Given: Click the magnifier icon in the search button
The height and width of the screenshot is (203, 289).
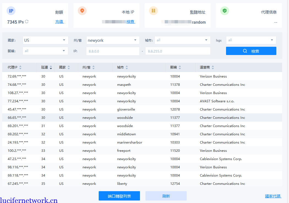Looking at the screenshot, I should pos(245,51).
